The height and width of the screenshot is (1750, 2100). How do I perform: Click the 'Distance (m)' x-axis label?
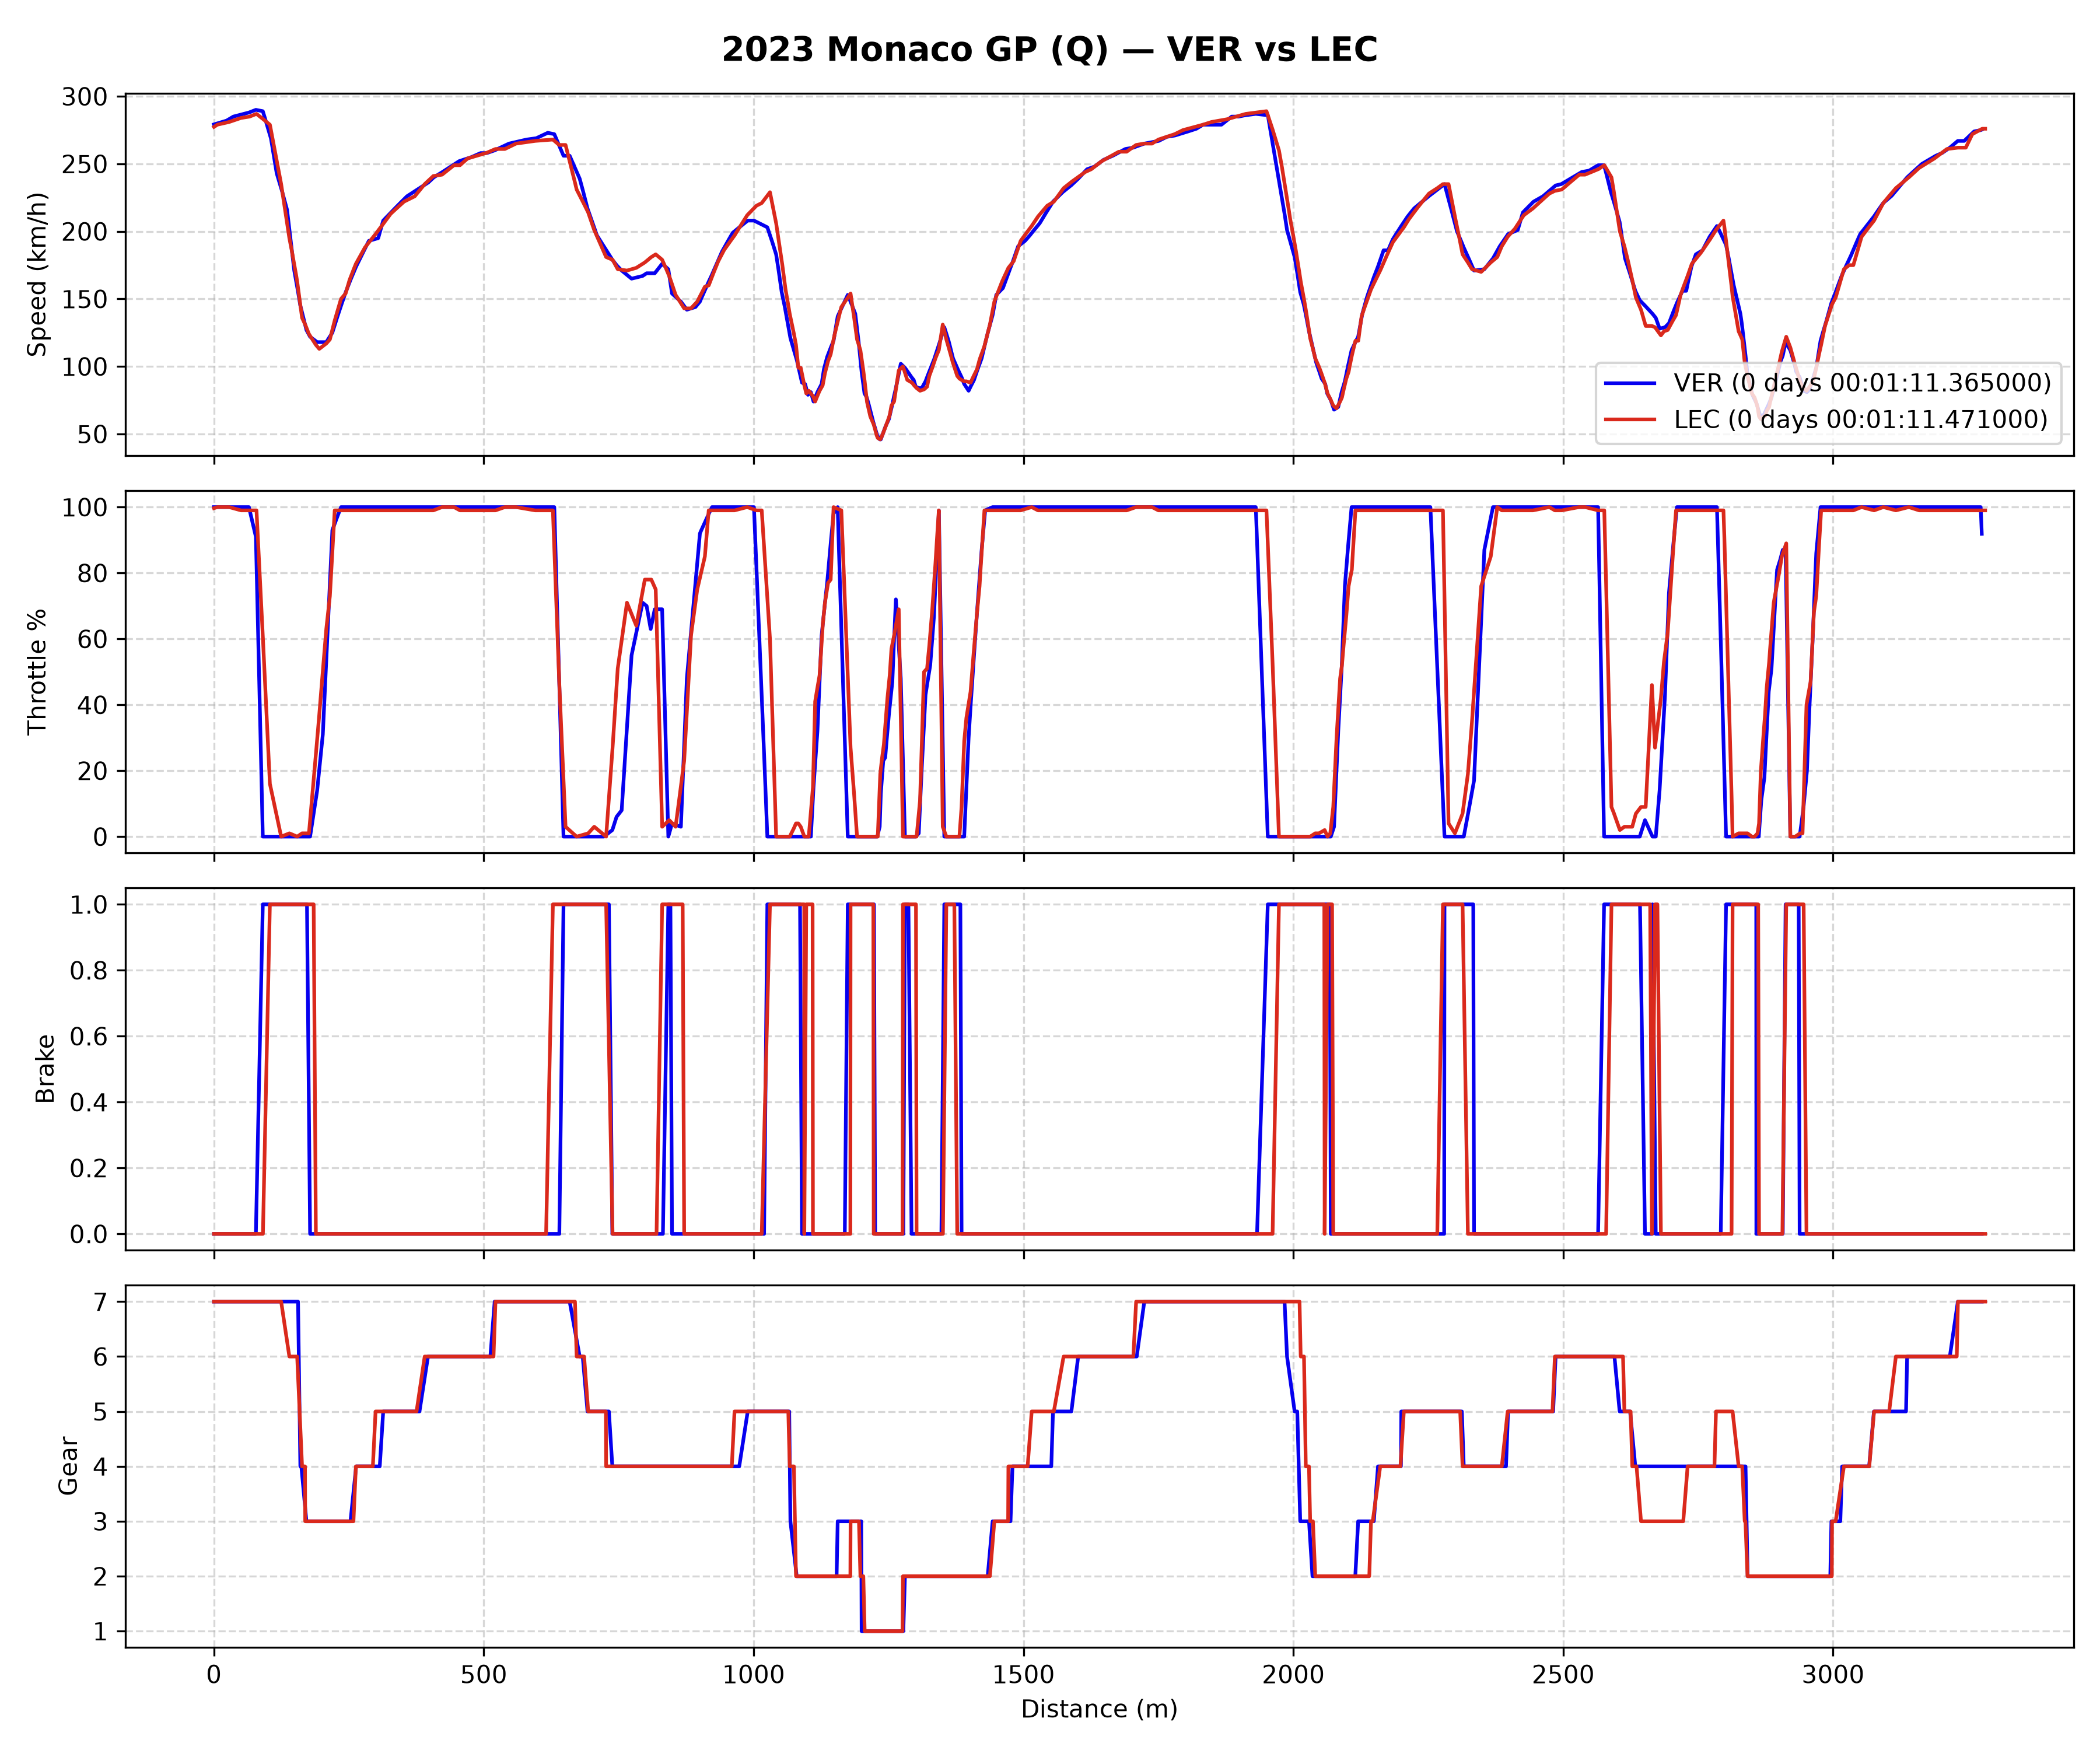point(1099,1709)
